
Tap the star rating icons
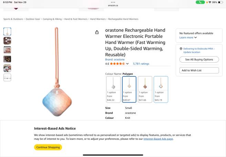pos(117,64)
